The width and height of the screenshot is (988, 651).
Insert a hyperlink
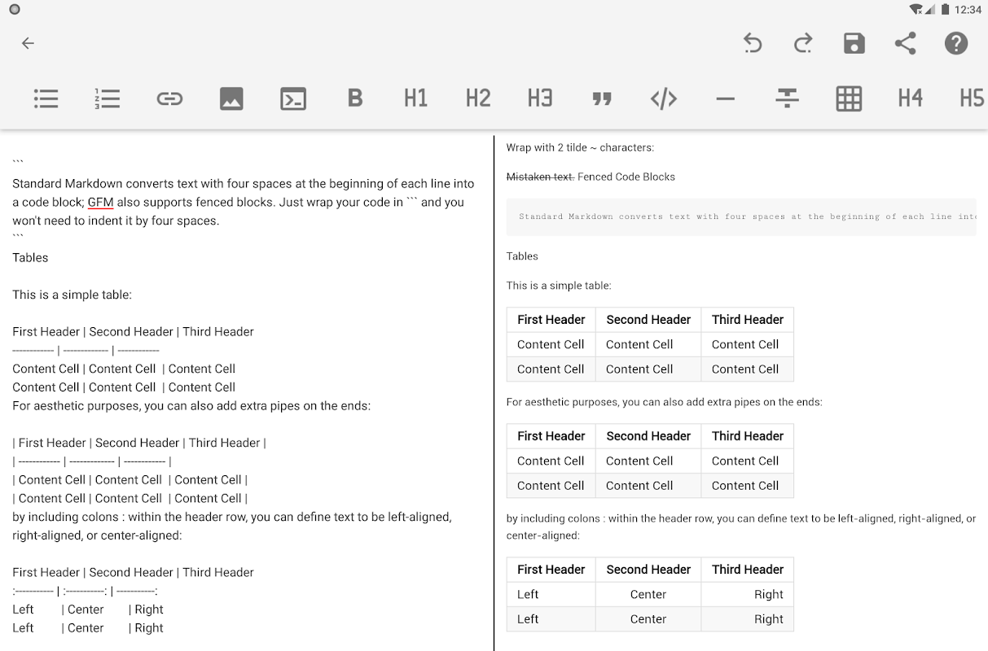coord(169,98)
